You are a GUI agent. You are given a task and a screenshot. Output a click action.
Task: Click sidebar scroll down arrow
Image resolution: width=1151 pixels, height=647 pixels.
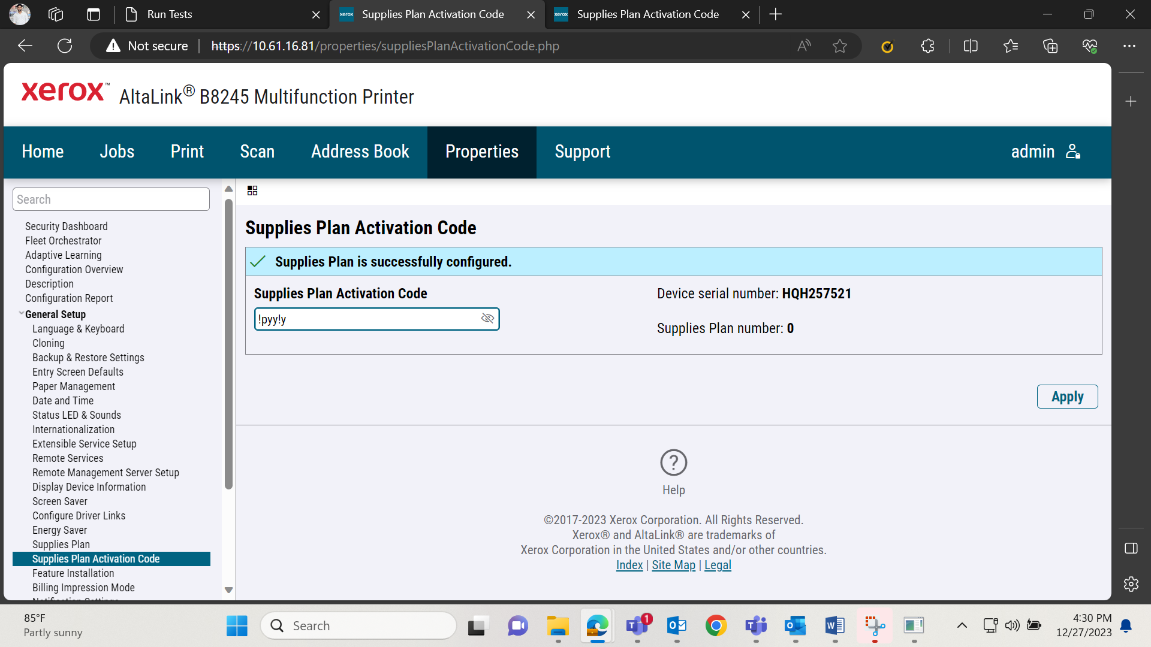point(228,590)
